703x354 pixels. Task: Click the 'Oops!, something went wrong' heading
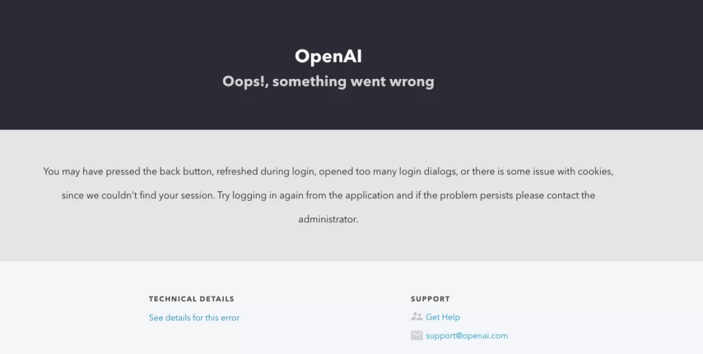(x=328, y=82)
